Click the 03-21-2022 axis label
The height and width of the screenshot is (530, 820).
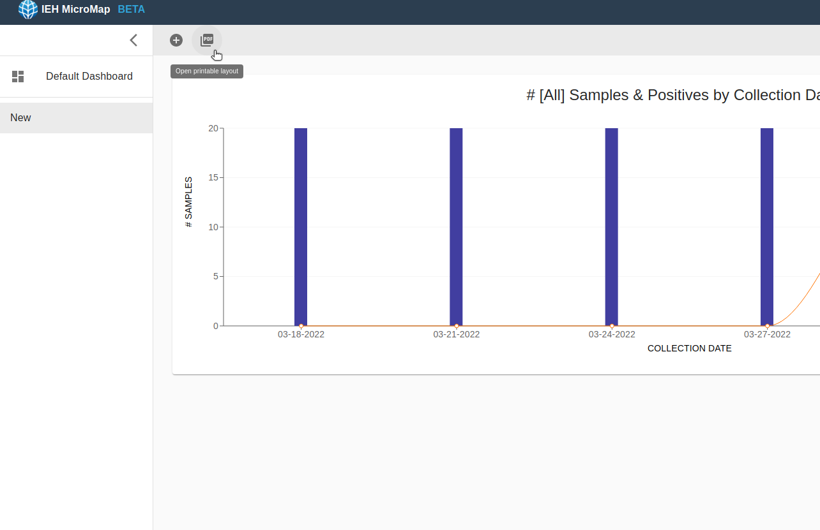(x=457, y=334)
